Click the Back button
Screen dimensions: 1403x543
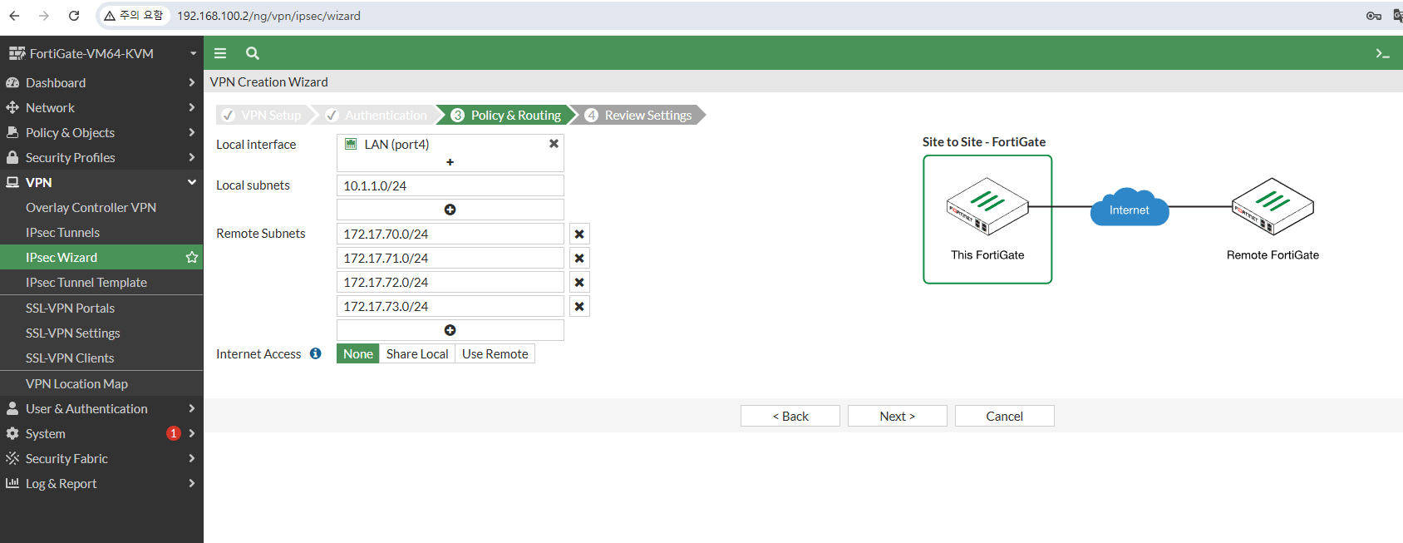(x=790, y=416)
